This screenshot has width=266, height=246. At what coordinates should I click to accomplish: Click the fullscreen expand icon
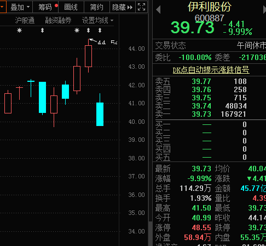click(x=142, y=7)
